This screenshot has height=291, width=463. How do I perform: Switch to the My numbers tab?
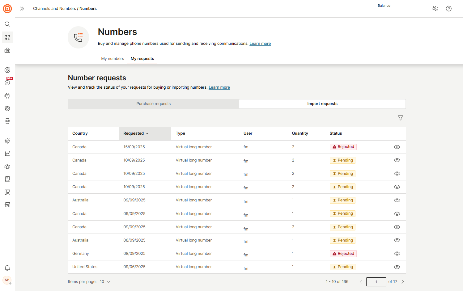(x=113, y=59)
